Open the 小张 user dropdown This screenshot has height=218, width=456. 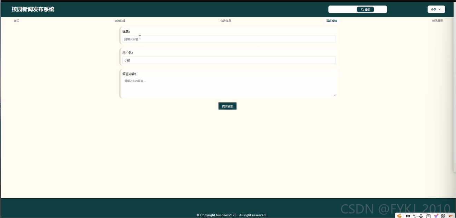coord(436,9)
